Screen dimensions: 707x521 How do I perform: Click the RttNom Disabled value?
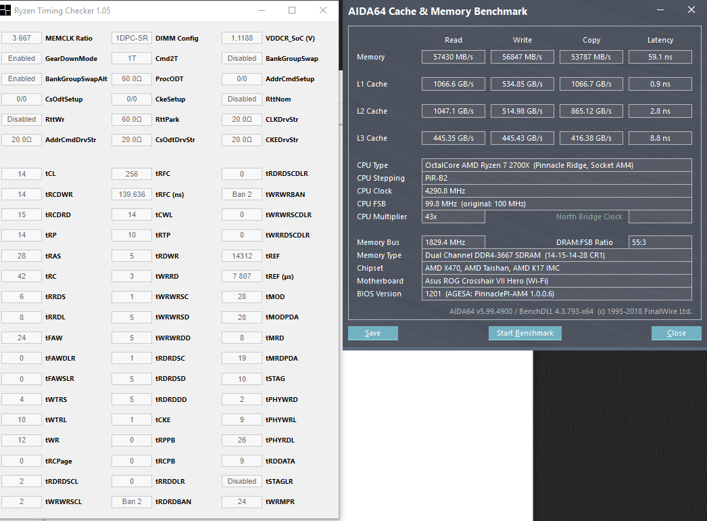tap(242, 99)
